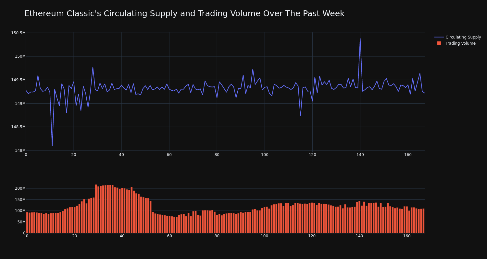This screenshot has width=487, height=259.
Task: Click the 148M y-axis label
Action: pyautogui.click(x=20, y=151)
